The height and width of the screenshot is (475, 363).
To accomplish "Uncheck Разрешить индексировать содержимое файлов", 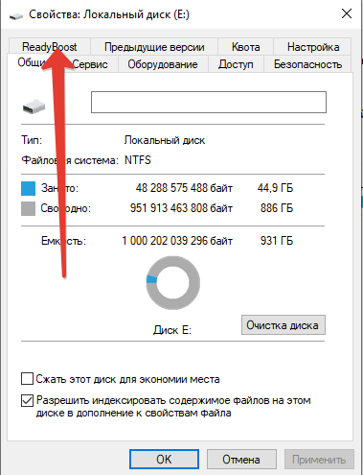I will pyautogui.click(x=27, y=400).
